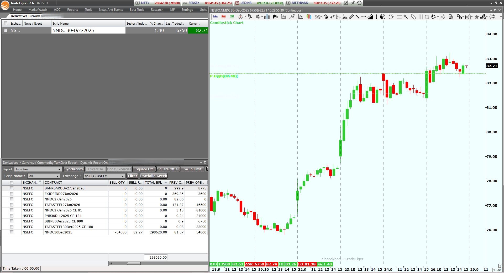Open the Report TurnOver dropdown
The height and width of the screenshot is (273, 504).
coord(59,169)
